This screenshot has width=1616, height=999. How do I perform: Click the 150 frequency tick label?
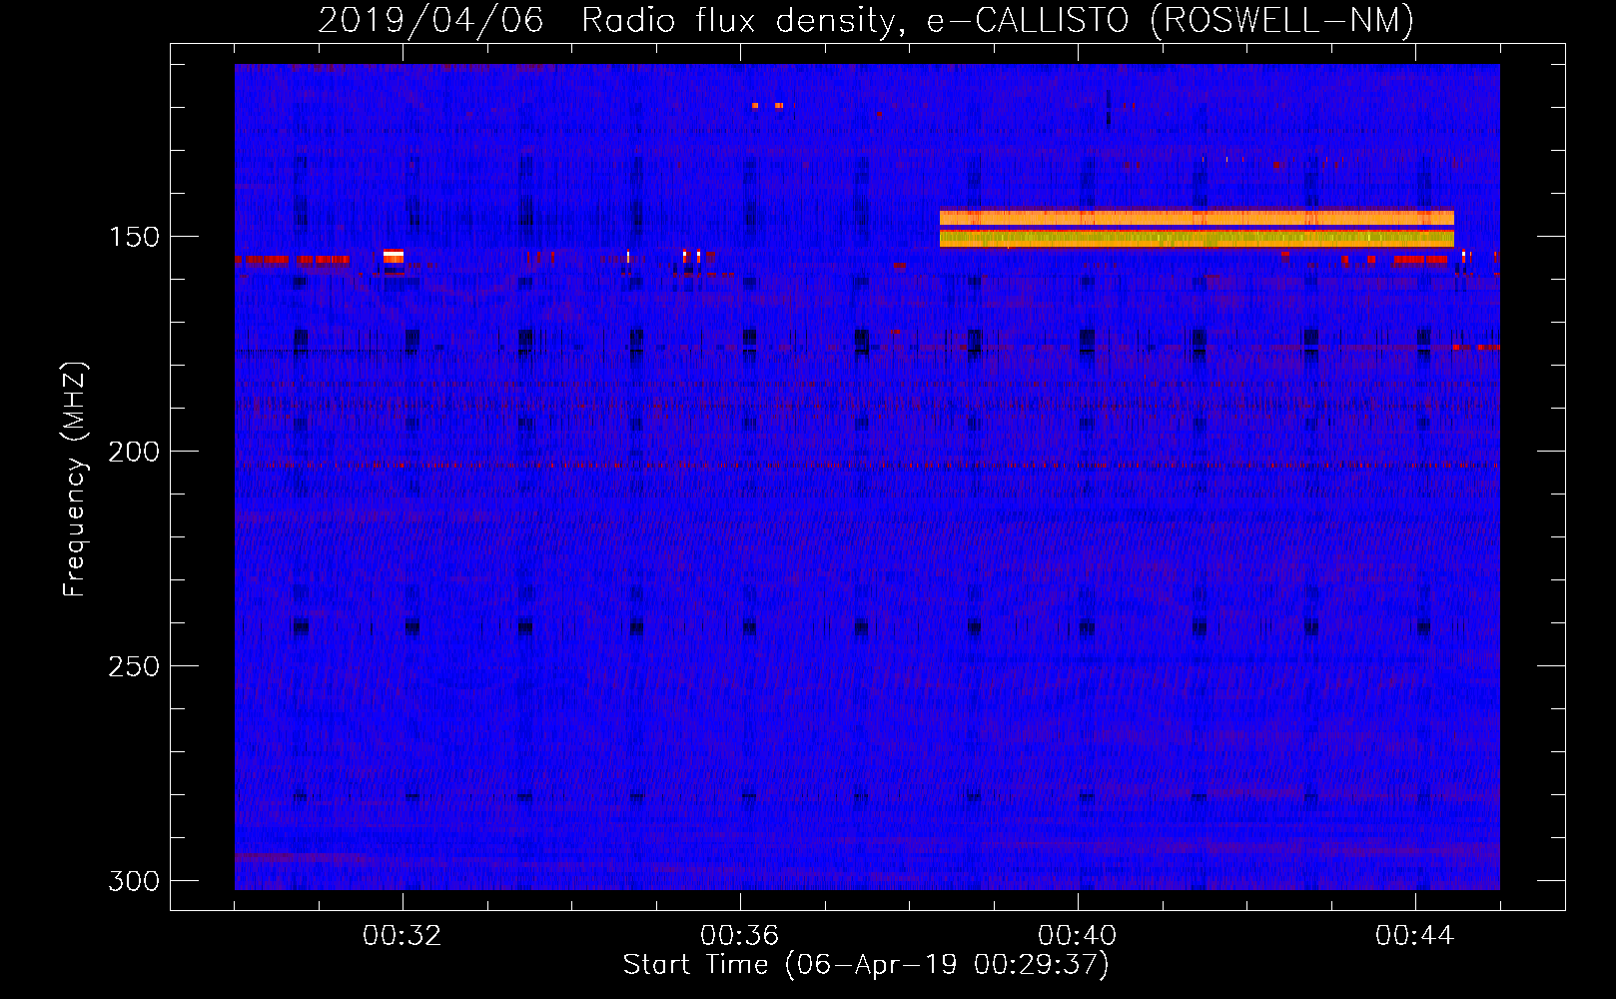[134, 237]
